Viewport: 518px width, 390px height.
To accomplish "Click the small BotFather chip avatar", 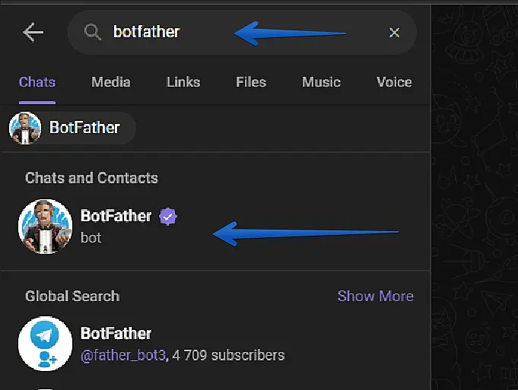I will pos(25,128).
